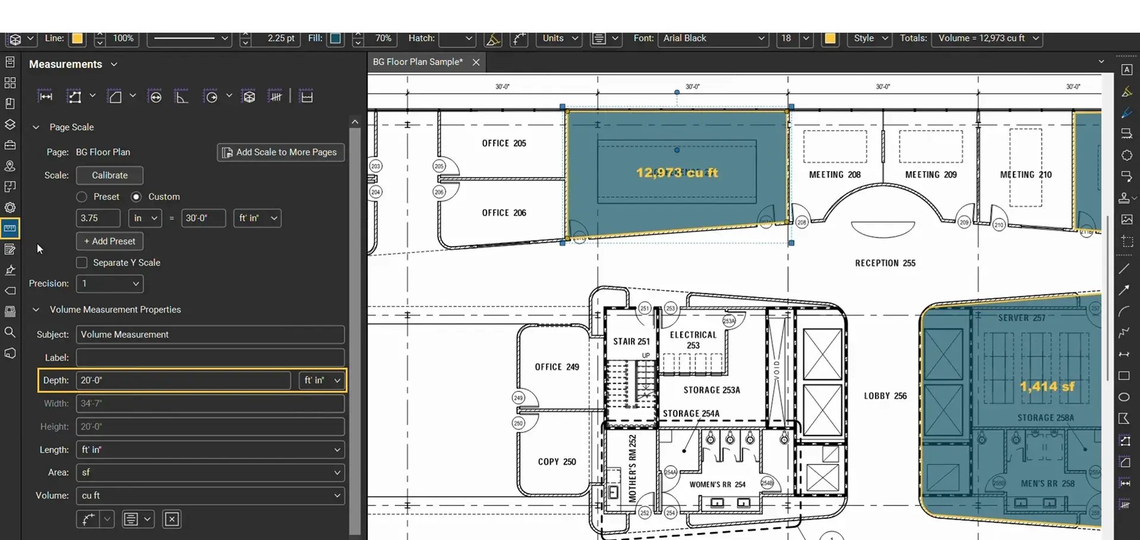This screenshot has height=540, width=1140.
Task: Open the Line color swatch
Action: [77, 39]
